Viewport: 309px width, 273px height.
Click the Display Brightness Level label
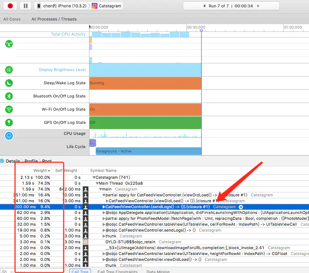click(62, 70)
